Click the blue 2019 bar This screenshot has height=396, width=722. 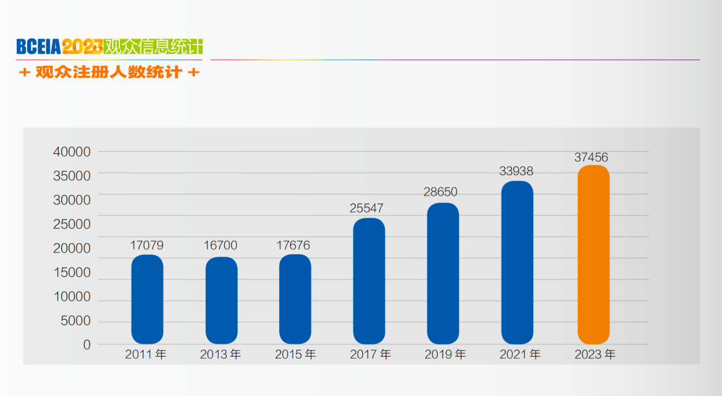[x=443, y=273]
